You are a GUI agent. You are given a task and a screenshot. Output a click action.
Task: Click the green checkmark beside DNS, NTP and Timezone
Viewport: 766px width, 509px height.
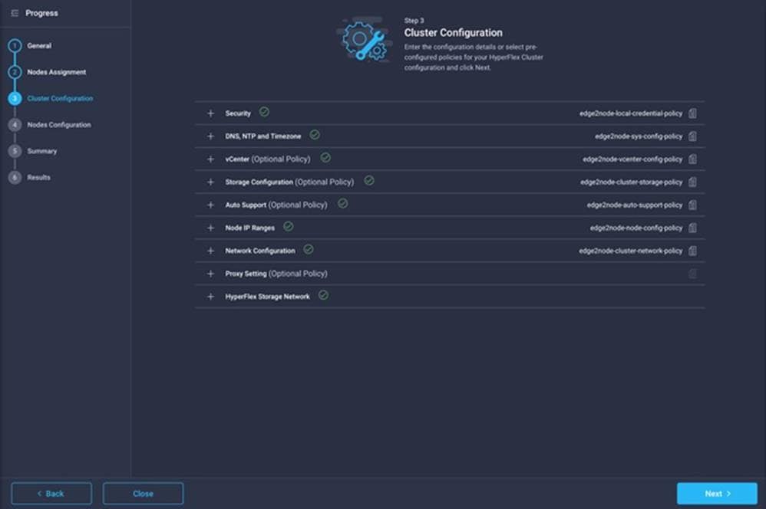pyautogui.click(x=315, y=135)
